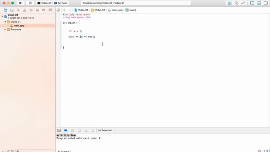The width and height of the screenshot is (270, 152).
Task: Clear console with trash icon
Action: 259,151
